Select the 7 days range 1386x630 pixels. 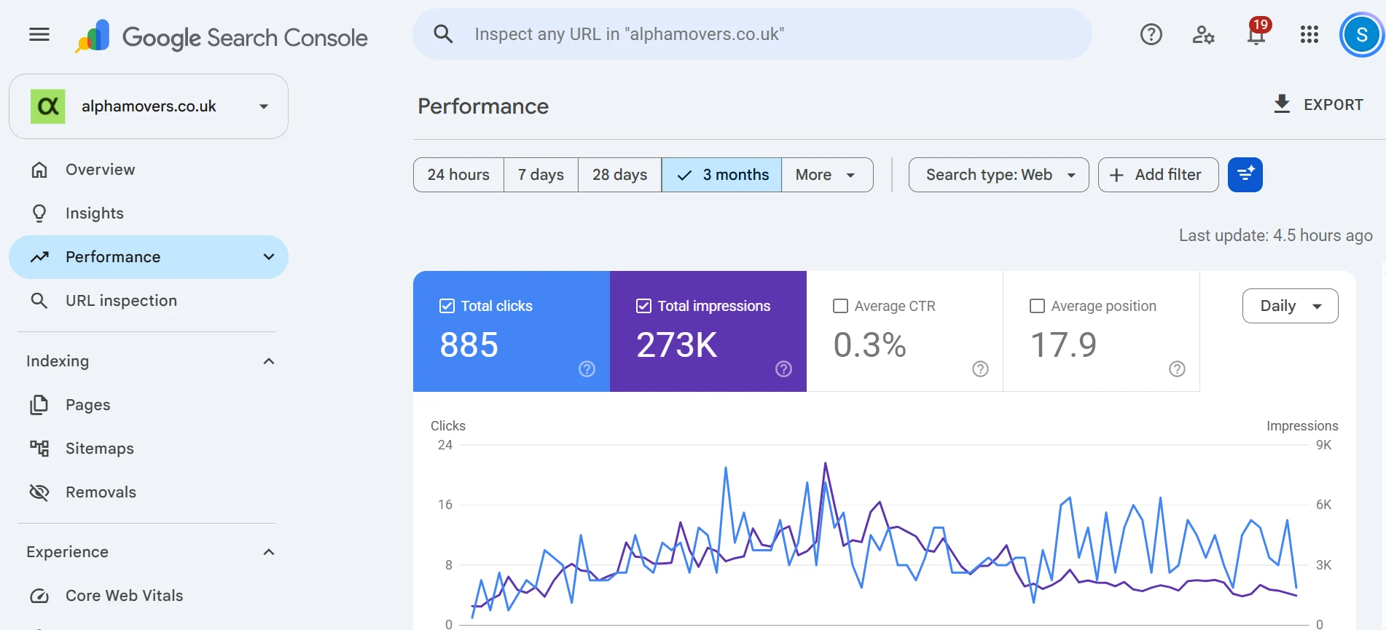(x=541, y=175)
